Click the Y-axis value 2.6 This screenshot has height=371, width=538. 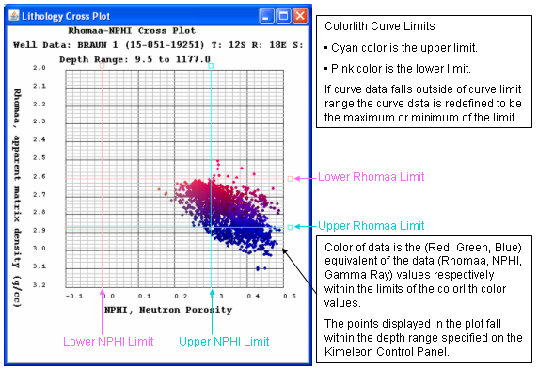tap(40, 177)
